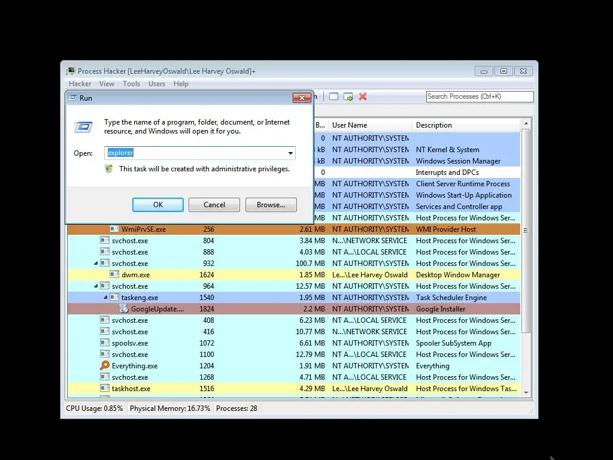The image size is (613, 460).
Task: Click the spoolsv.exe process icon
Action: pyautogui.click(x=104, y=343)
